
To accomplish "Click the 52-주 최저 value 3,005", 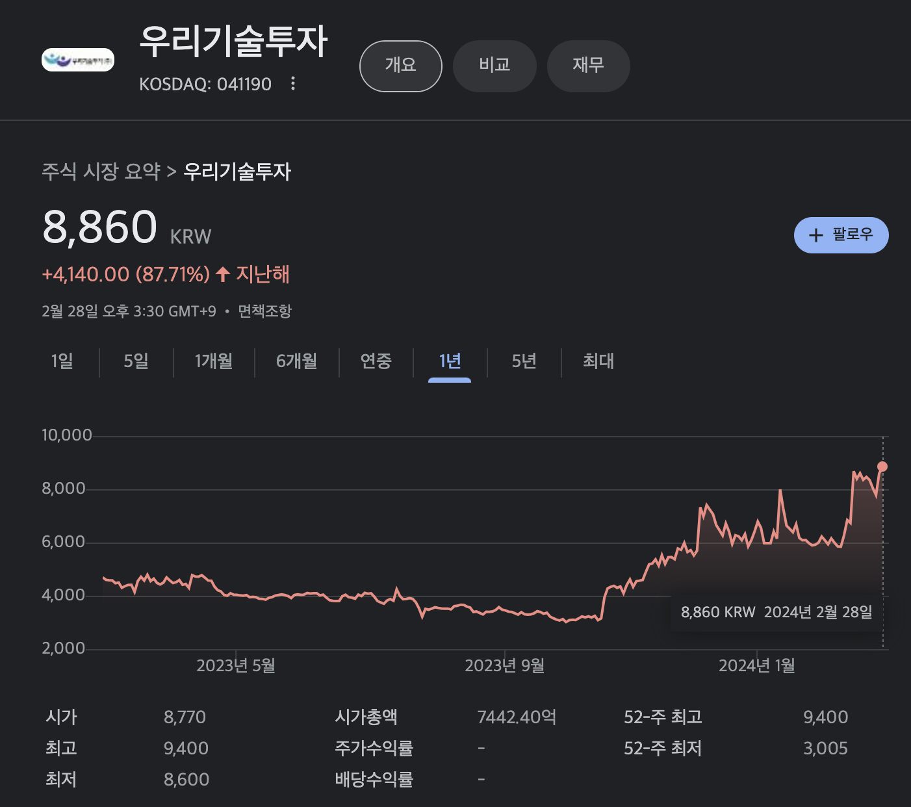I will [x=826, y=749].
